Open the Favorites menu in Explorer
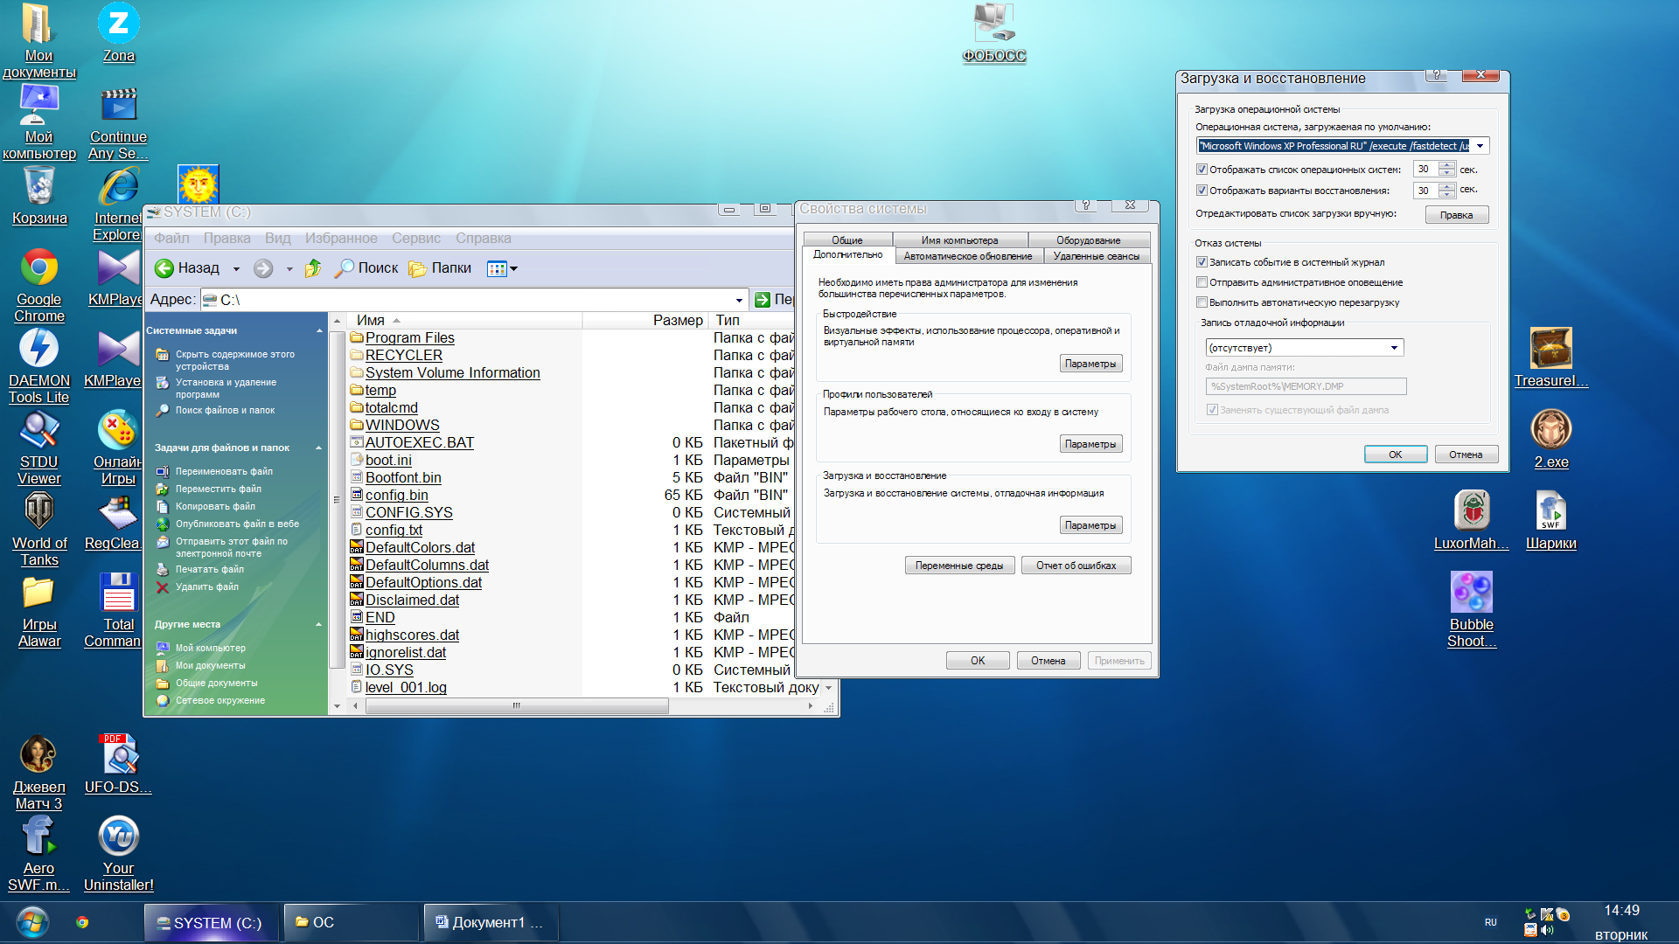This screenshot has width=1679, height=944. pyautogui.click(x=341, y=239)
